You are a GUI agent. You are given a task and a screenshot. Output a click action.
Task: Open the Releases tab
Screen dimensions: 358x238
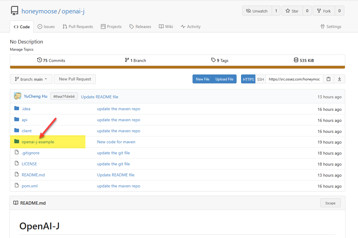point(140,27)
